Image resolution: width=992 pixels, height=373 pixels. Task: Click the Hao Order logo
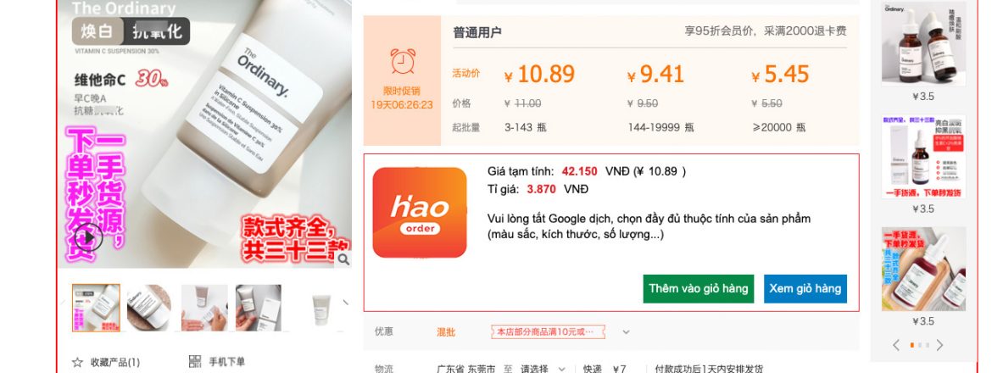tap(420, 213)
